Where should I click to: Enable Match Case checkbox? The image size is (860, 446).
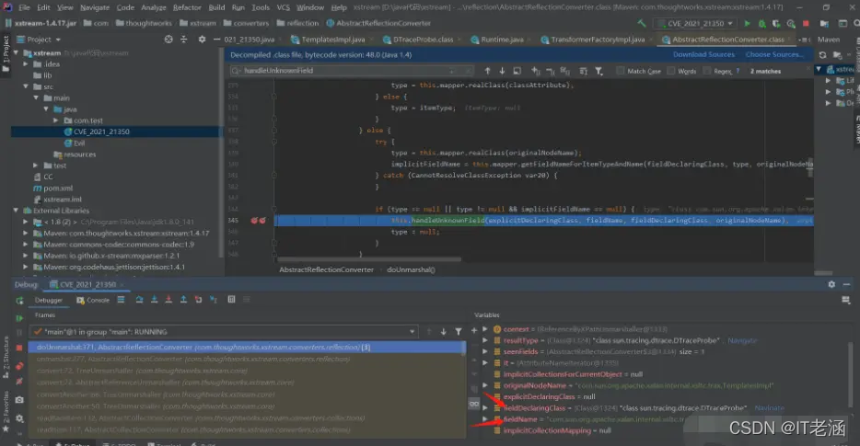621,71
